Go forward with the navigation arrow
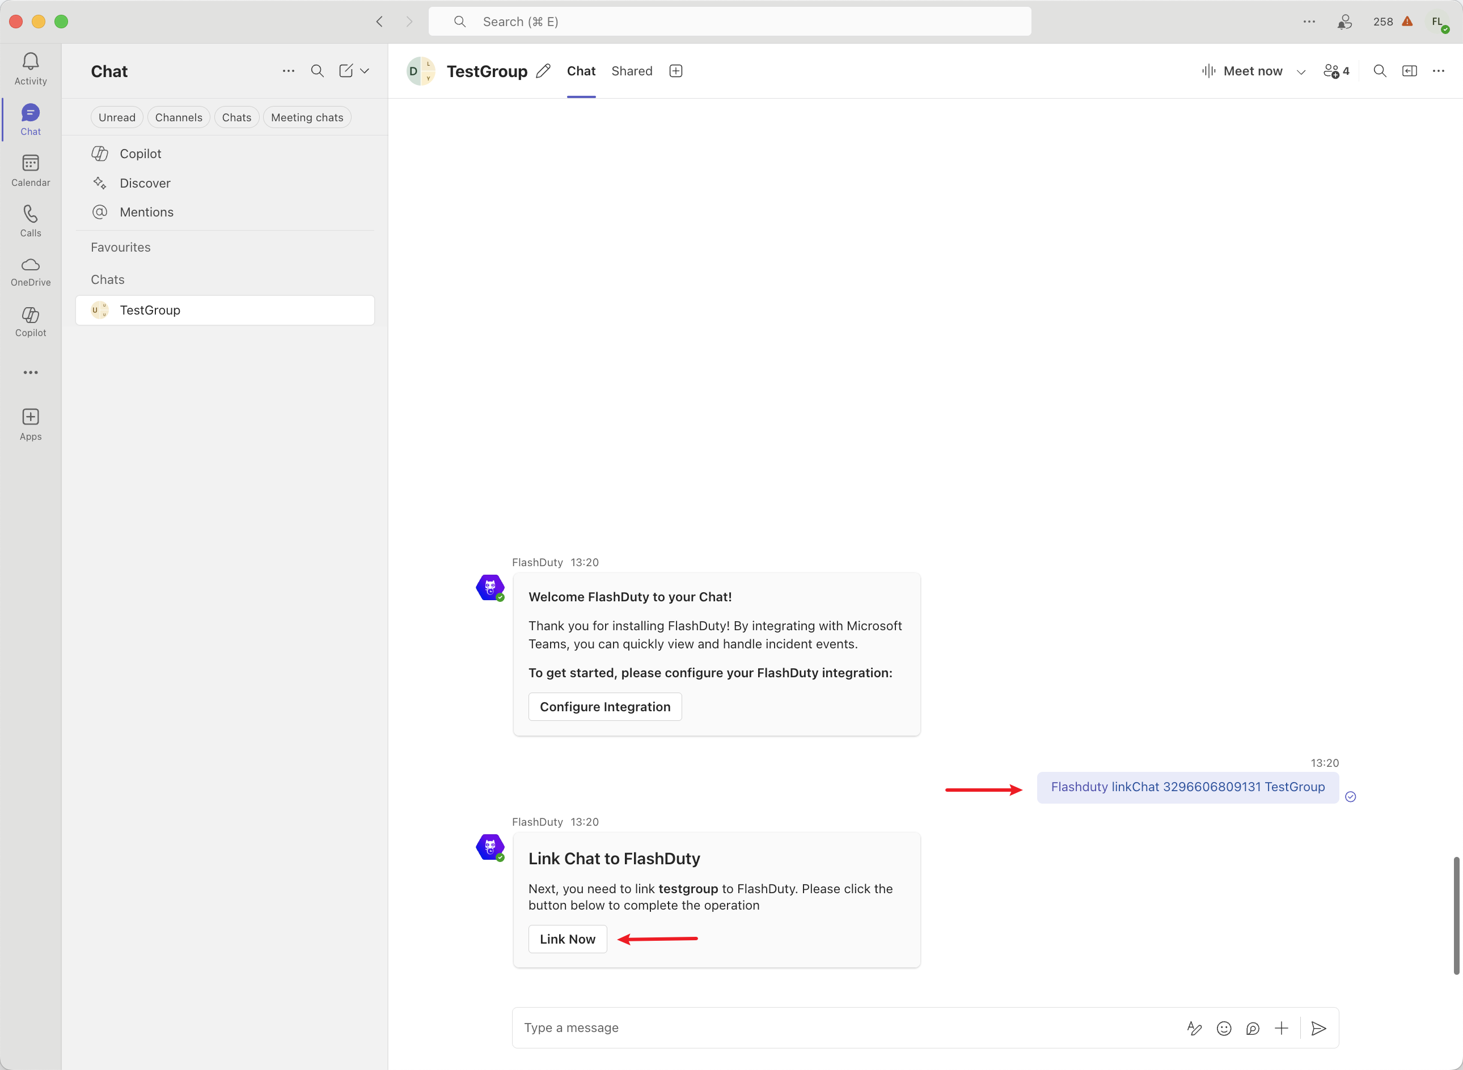 pyautogui.click(x=409, y=22)
